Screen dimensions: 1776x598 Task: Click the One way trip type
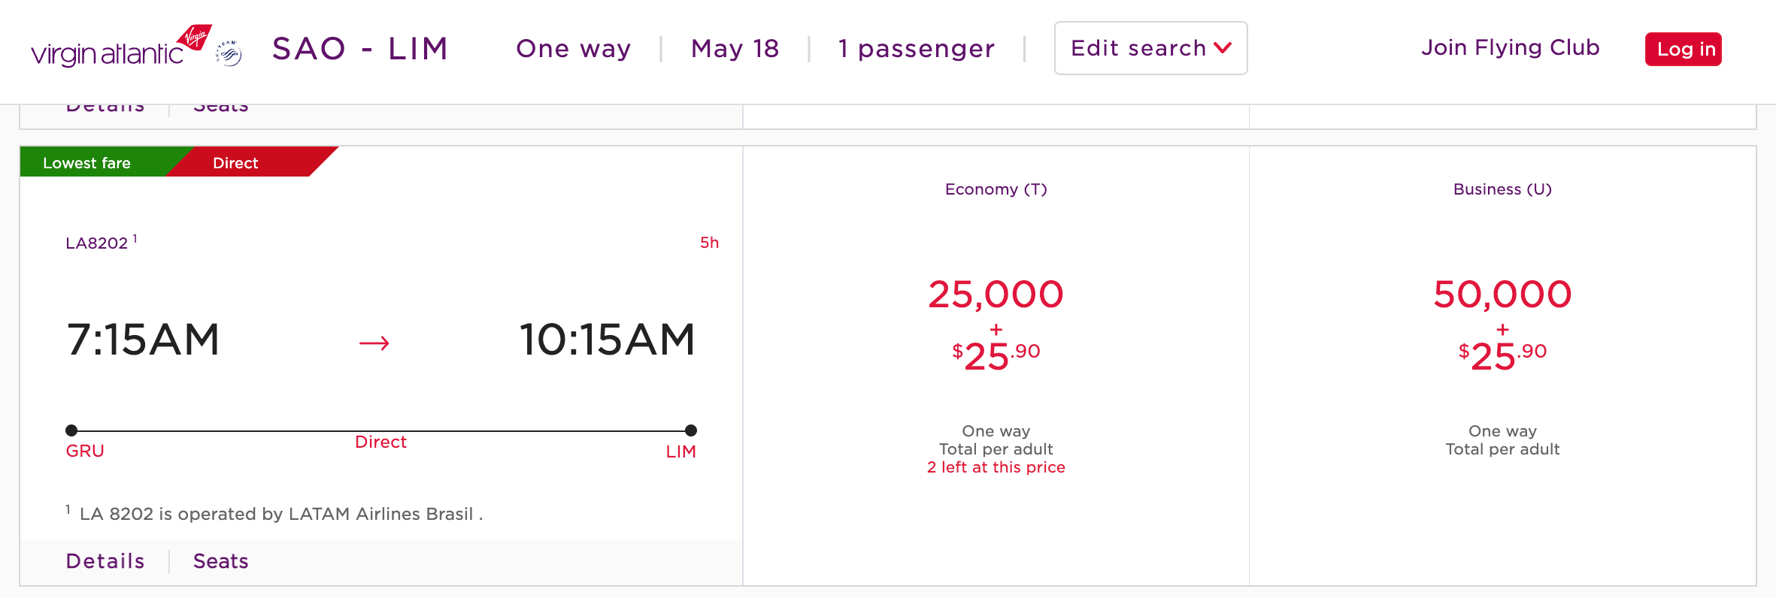pos(573,49)
